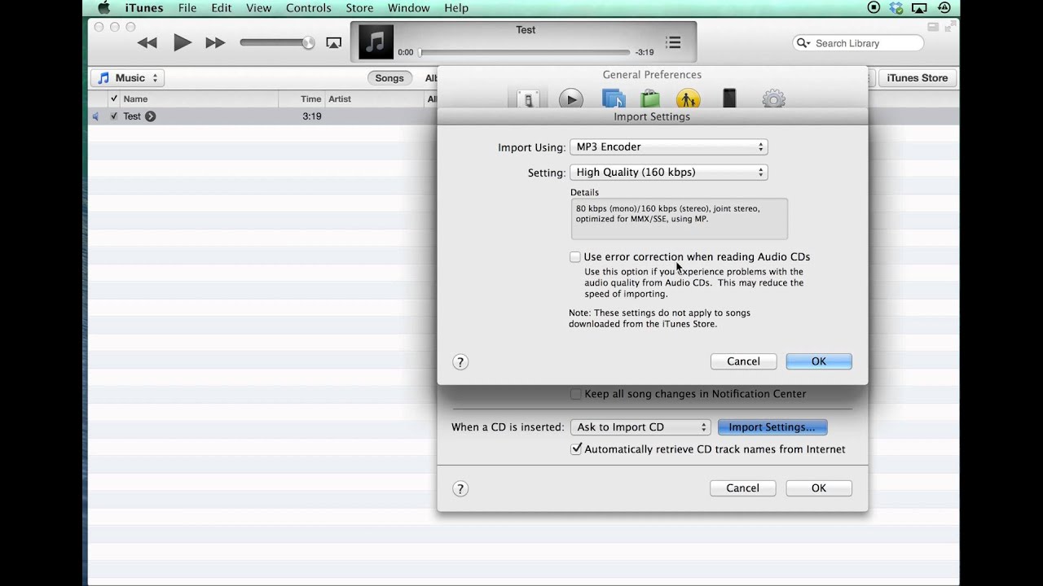Viewport: 1043px width, 586px height.
Task: Sort by the Name column header
Action: click(x=199, y=98)
